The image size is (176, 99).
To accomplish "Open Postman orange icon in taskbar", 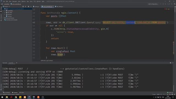I will tap(38, 97).
